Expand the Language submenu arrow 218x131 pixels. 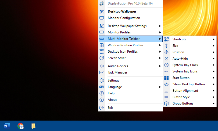coord(160,87)
